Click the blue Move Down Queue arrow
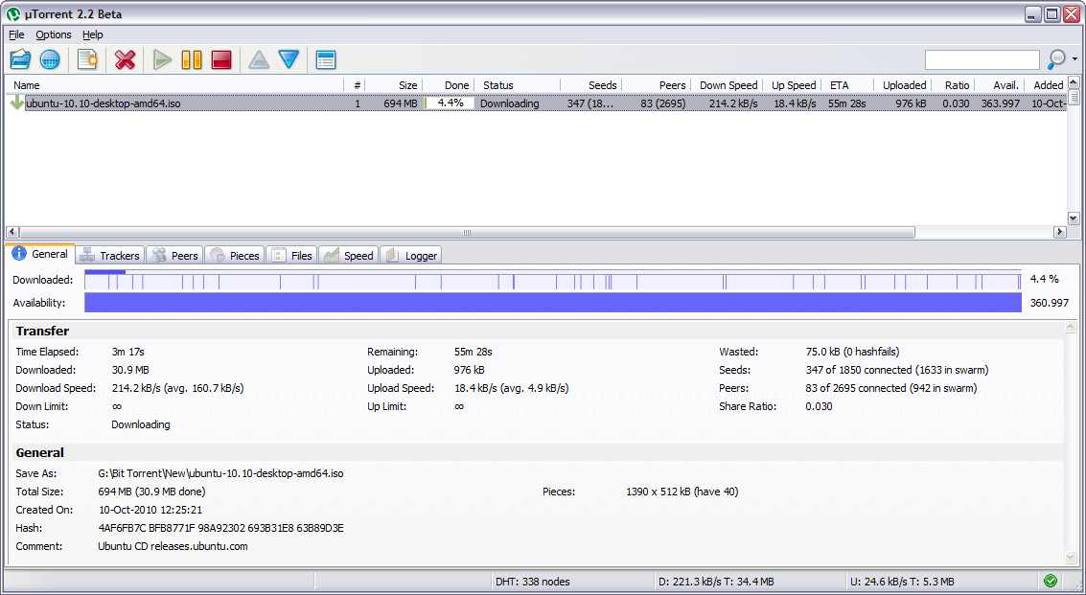The height and width of the screenshot is (595, 1086). point(289,59)
